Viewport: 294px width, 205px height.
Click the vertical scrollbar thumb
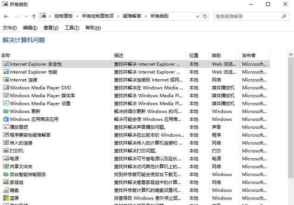tap(291, 118)
